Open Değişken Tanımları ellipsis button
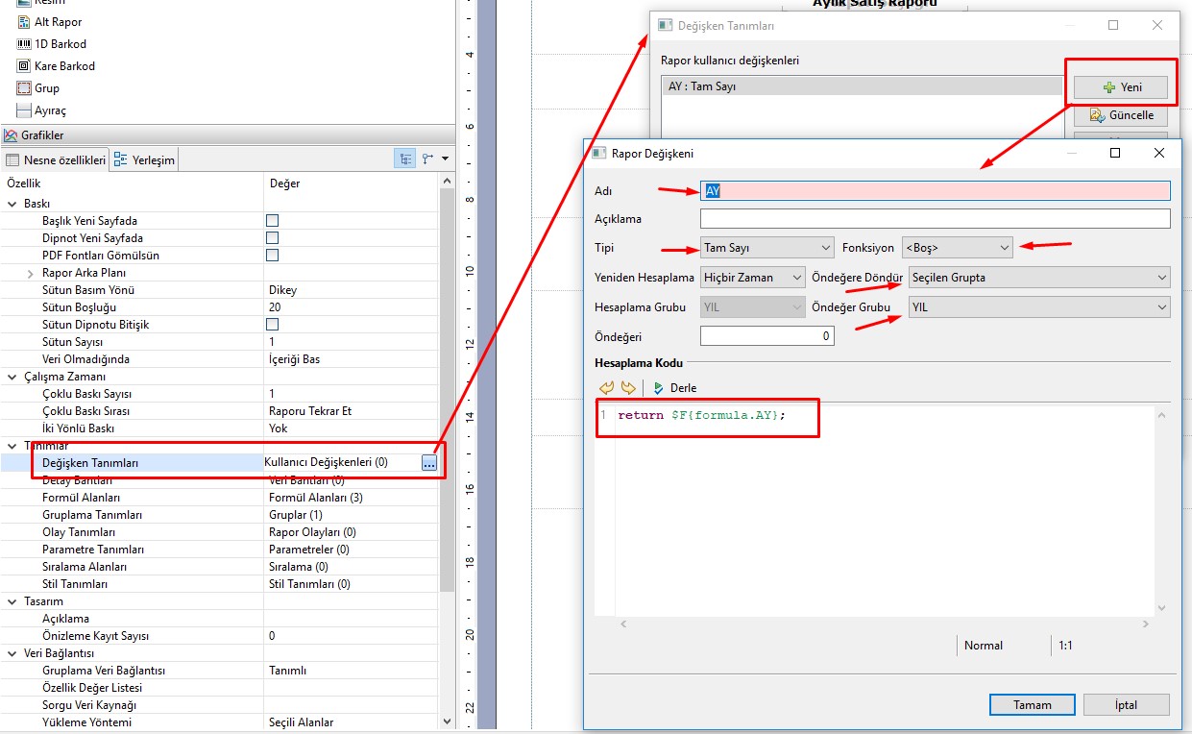Viewport: 1192px width, 734px height. (x=428, y=463)
